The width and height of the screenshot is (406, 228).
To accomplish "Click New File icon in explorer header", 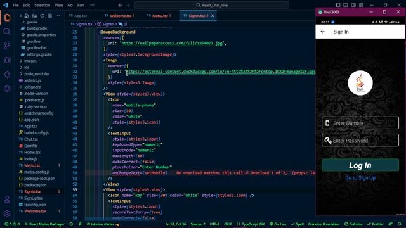I will (x=27, y=16).
